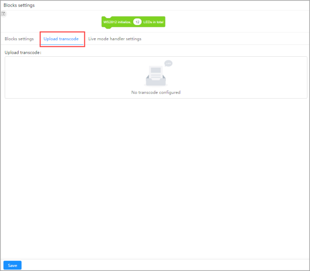Click the white oval holding 12 in the block

tap(137, 22)
